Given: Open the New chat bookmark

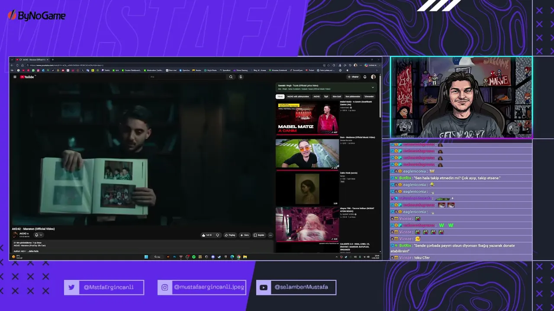Looking at the screenshot, I should tap(171, 70).
